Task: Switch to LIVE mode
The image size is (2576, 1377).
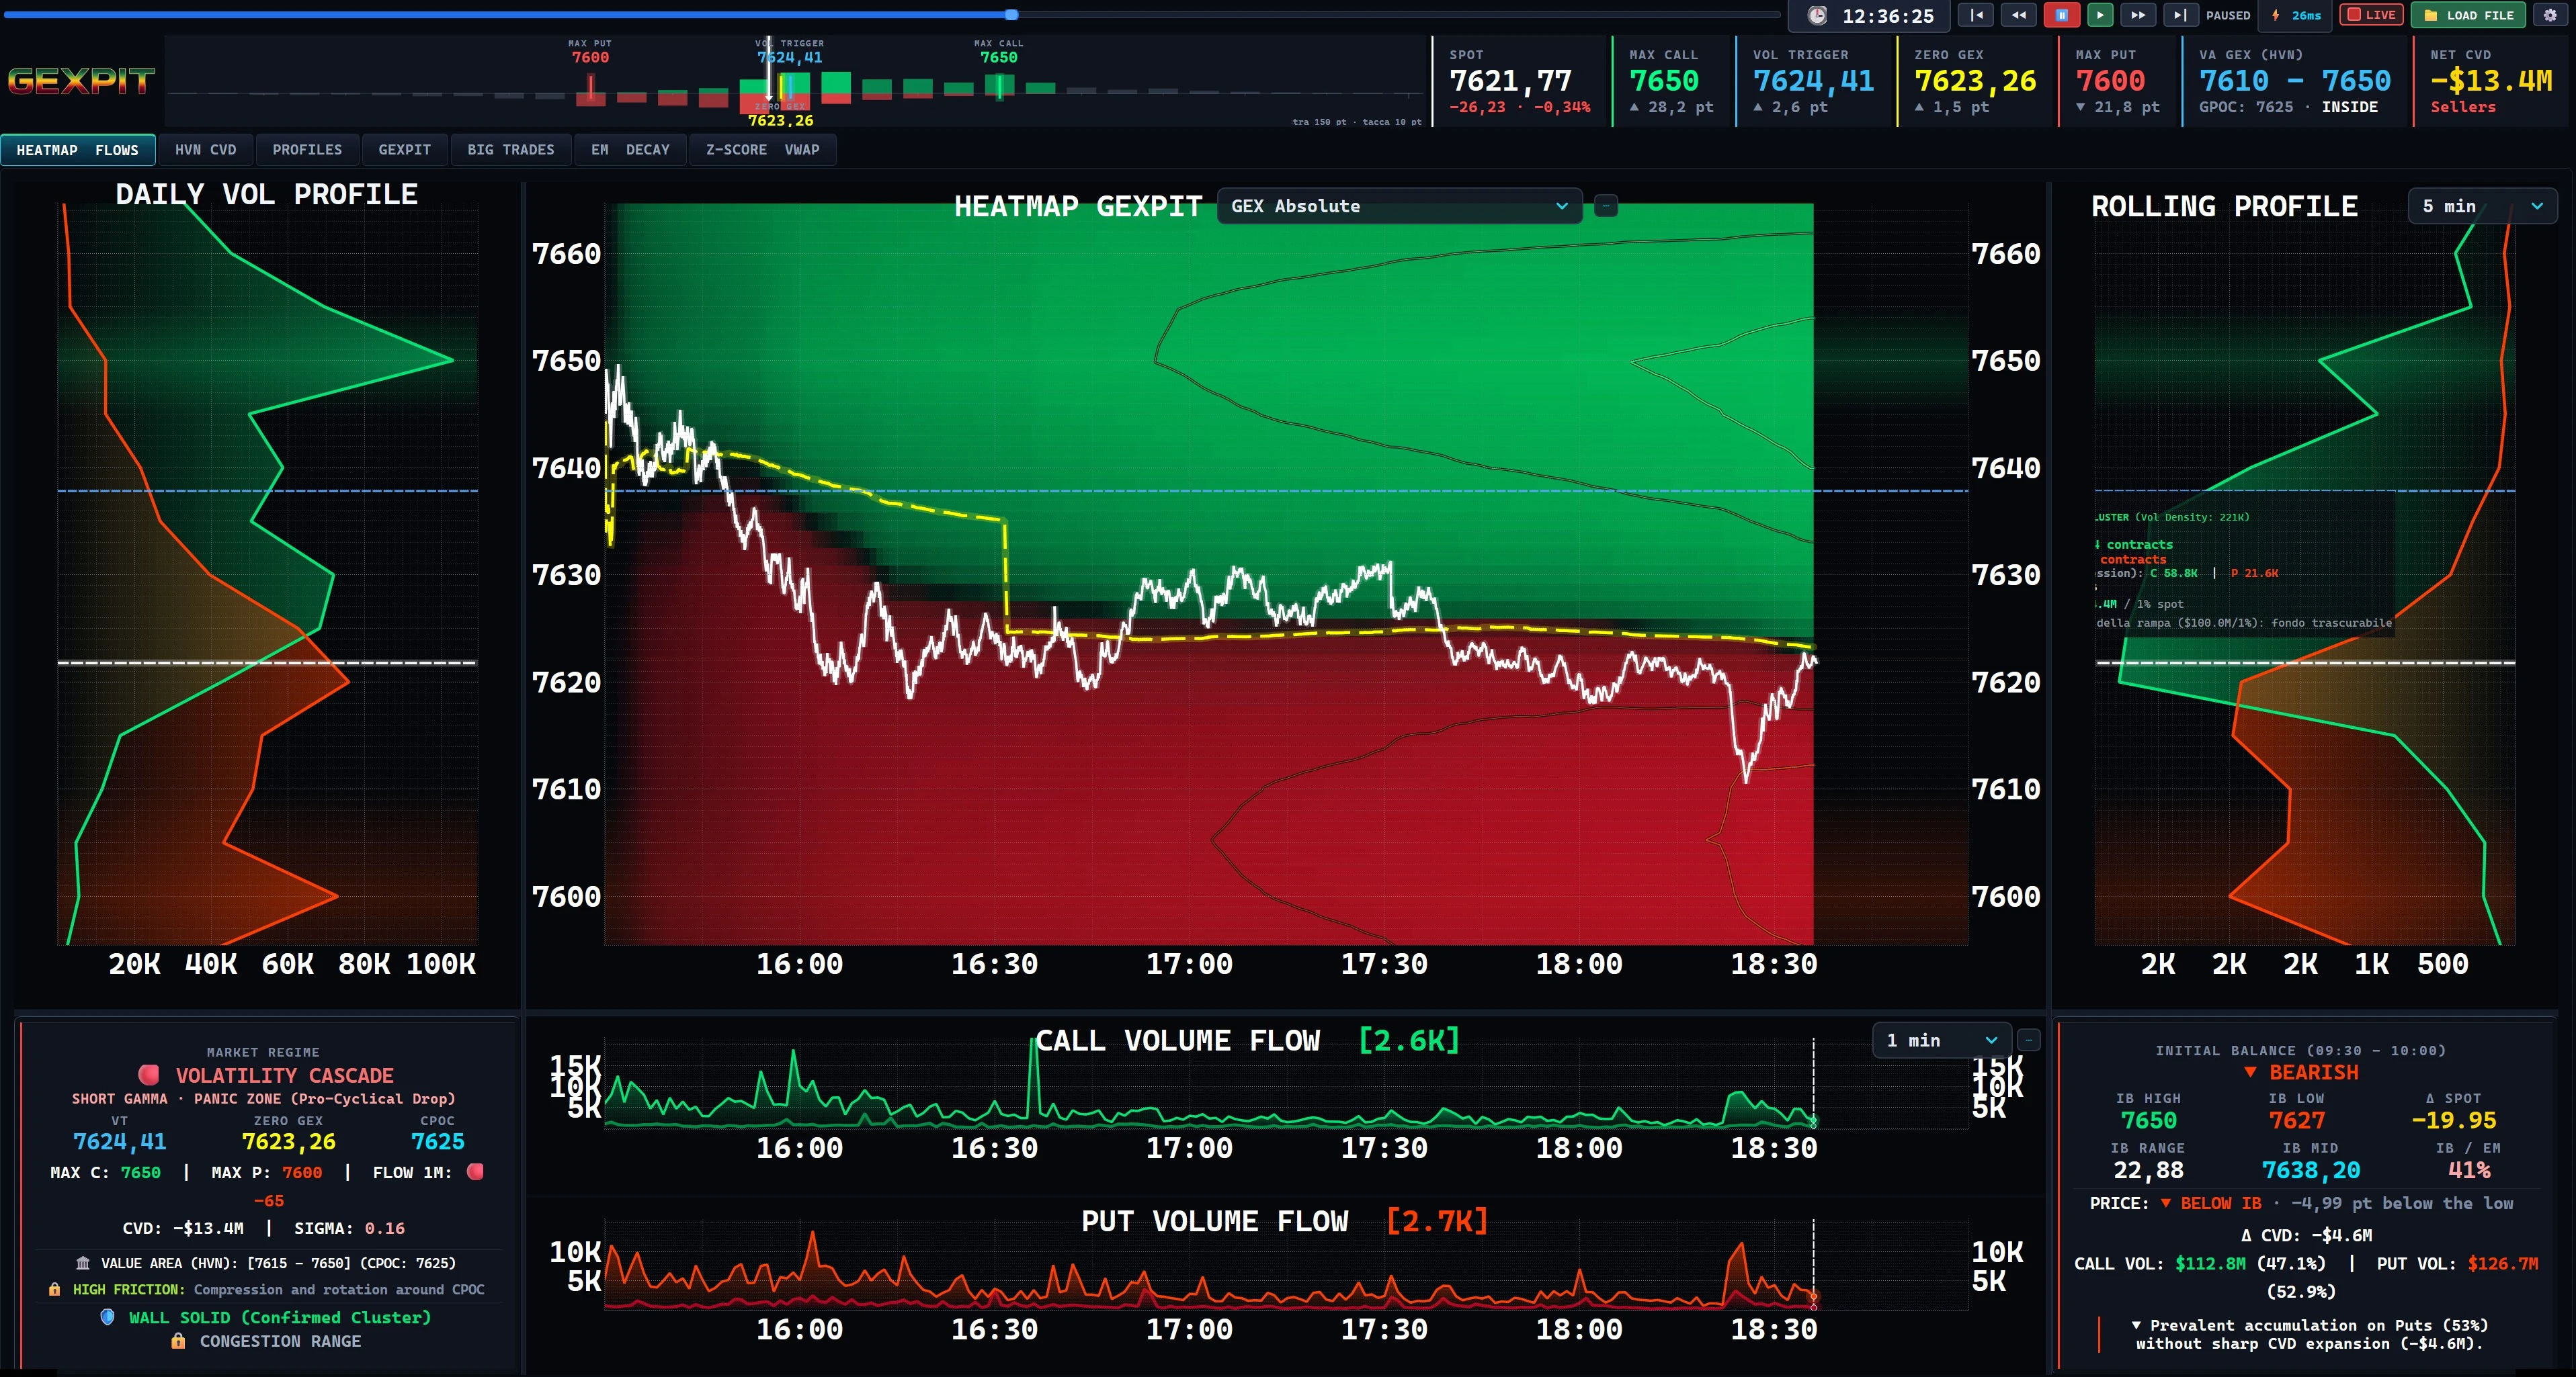Action: pyautogui.click(x=2371, y=15)
